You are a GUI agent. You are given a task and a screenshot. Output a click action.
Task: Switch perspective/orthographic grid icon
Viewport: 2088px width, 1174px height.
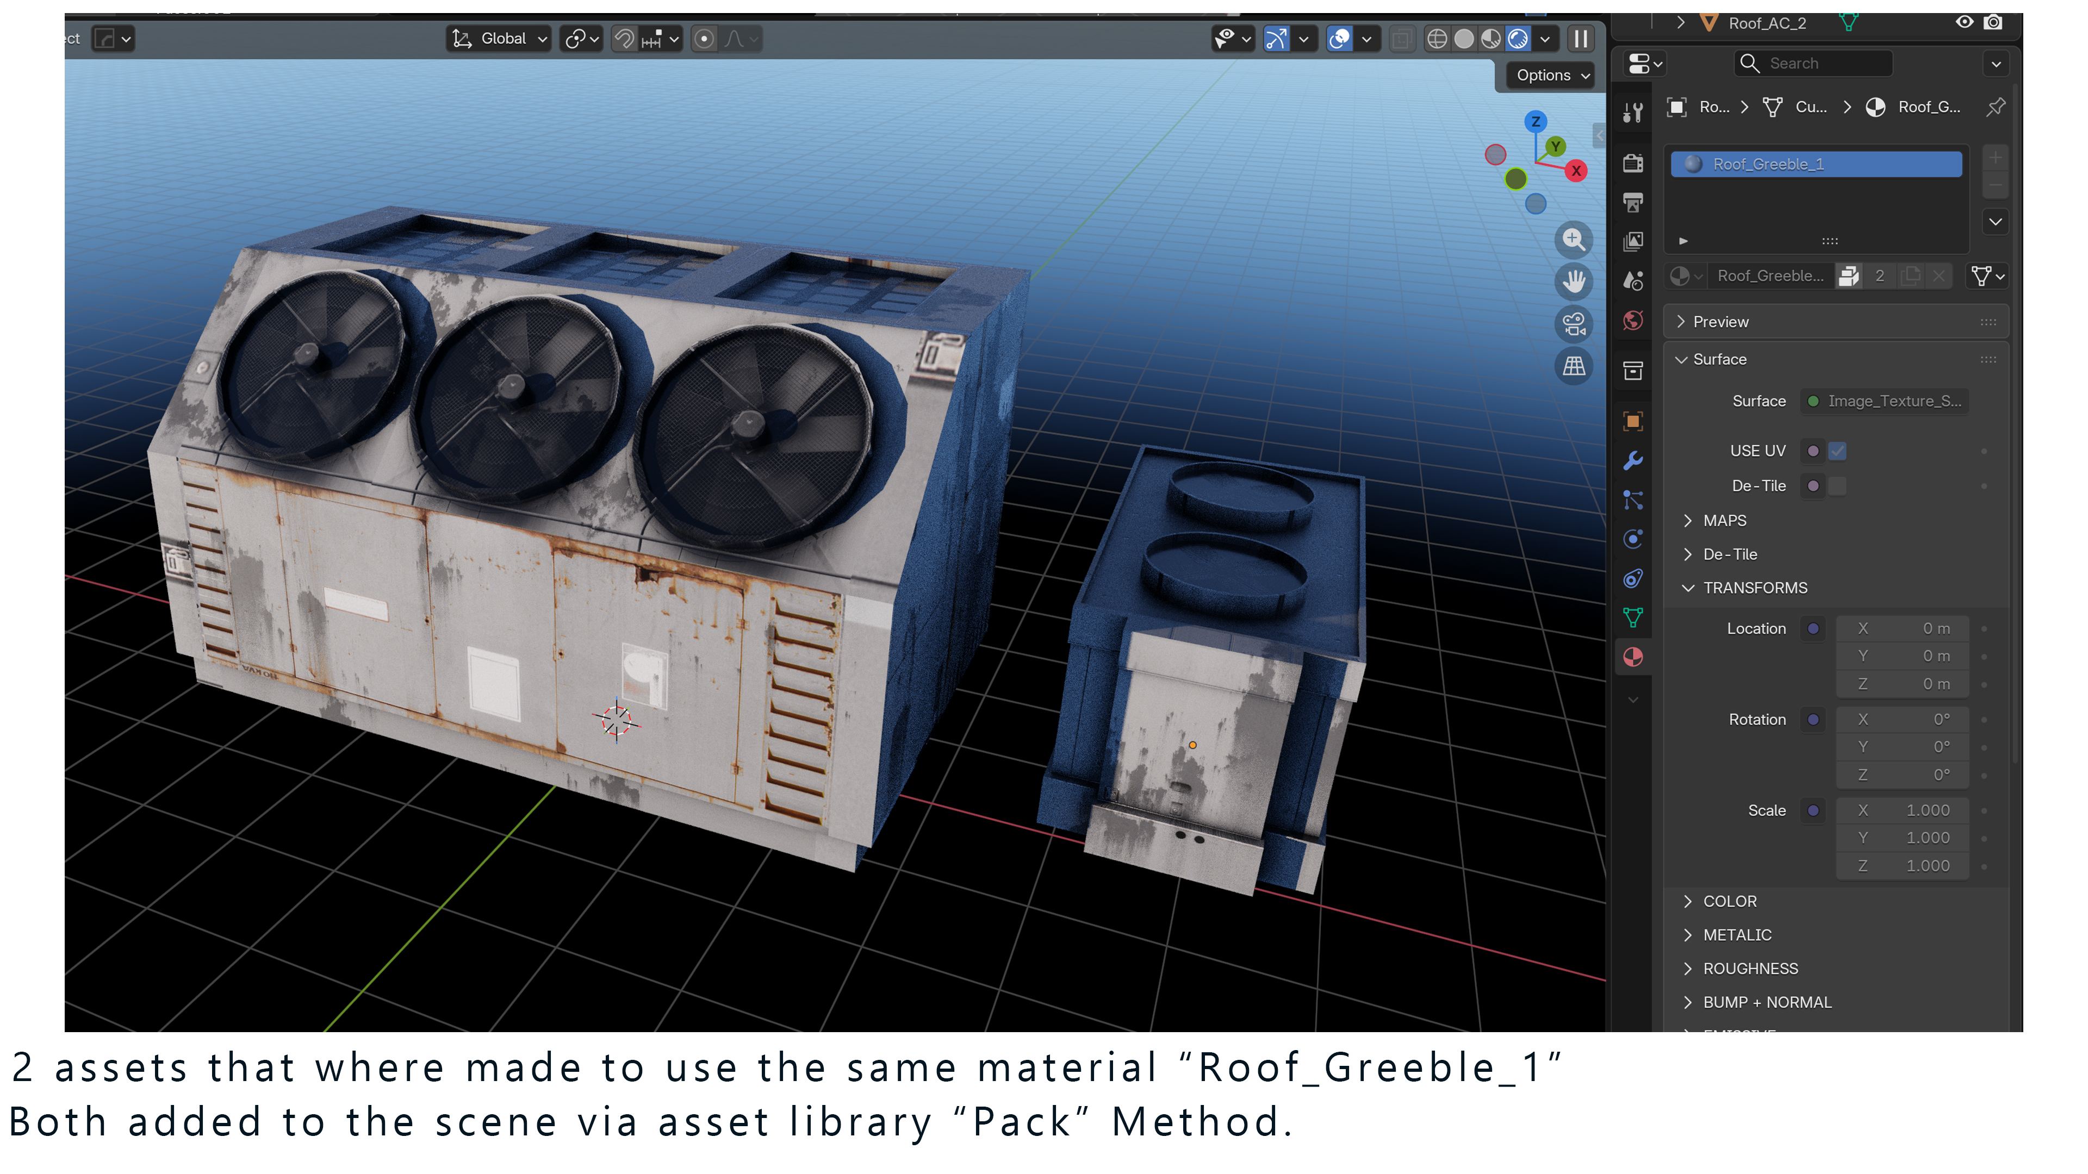[1573, 366]
